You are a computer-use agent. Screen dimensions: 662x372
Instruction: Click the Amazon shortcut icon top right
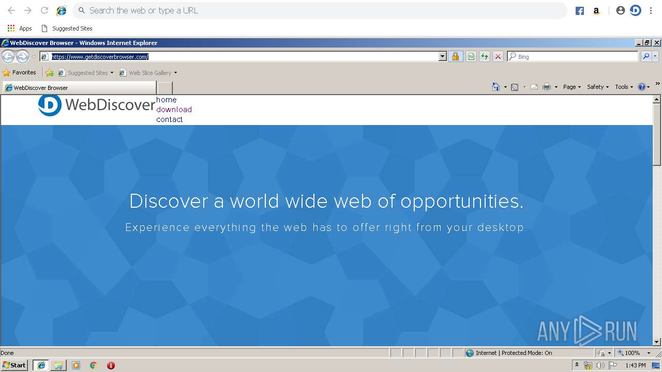596,11
